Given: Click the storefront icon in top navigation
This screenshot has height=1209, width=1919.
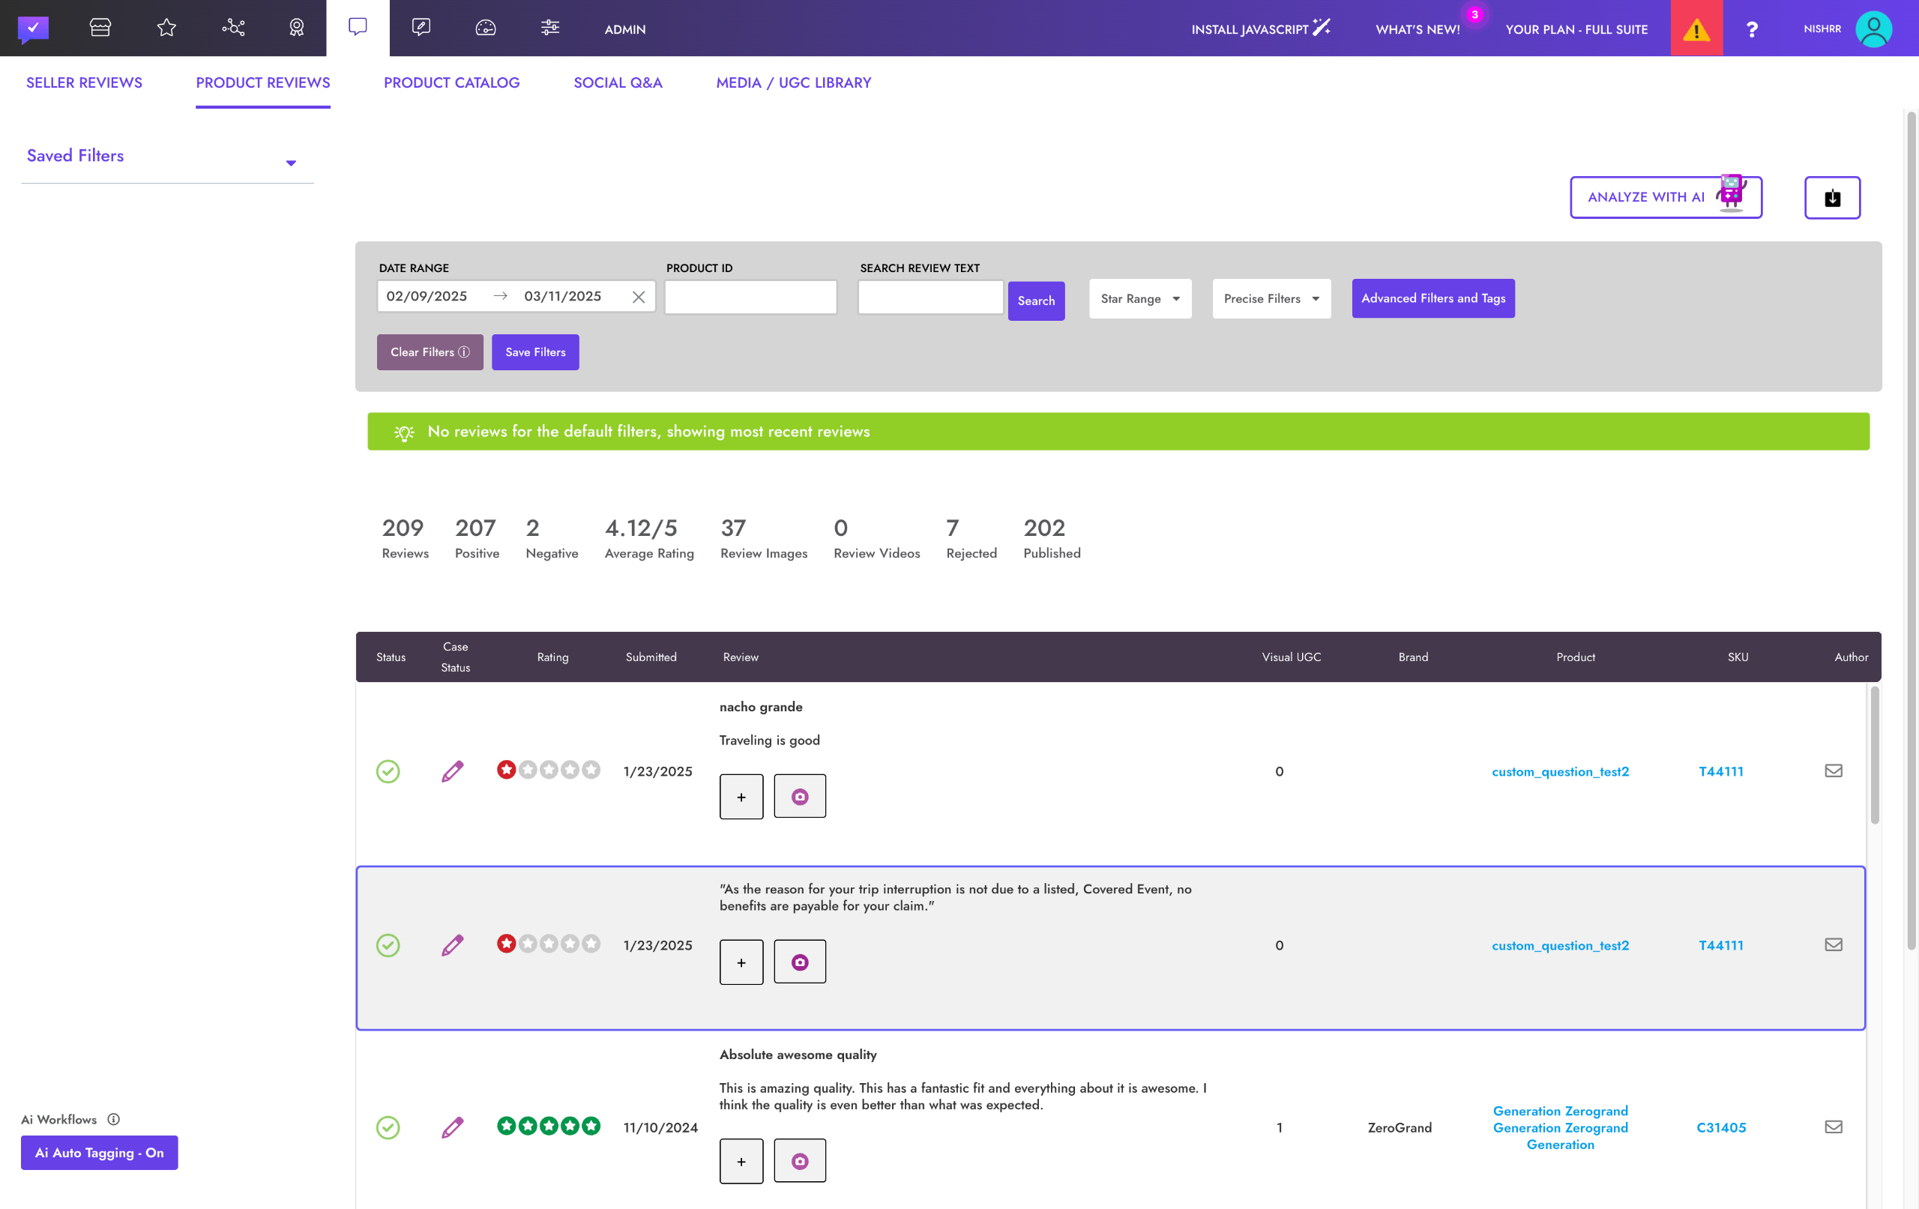Looking at the screenshot, I should pyautogui.click(x=100, y=28).
